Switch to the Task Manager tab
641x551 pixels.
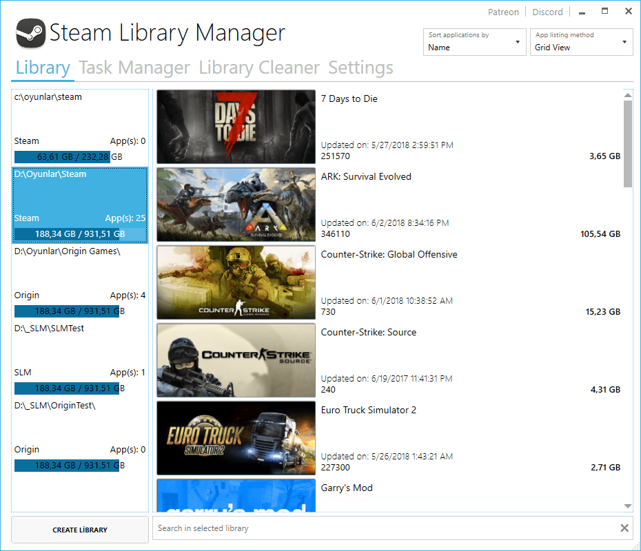coord(134,67)
